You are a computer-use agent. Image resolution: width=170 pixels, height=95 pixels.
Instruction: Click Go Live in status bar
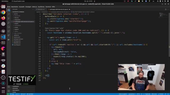pyautogui.click(x=154, y=94)
